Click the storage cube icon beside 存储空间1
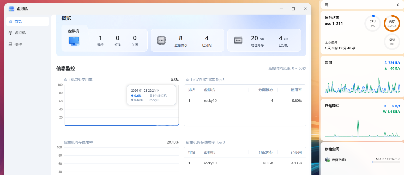 click(x=327, y=160)
